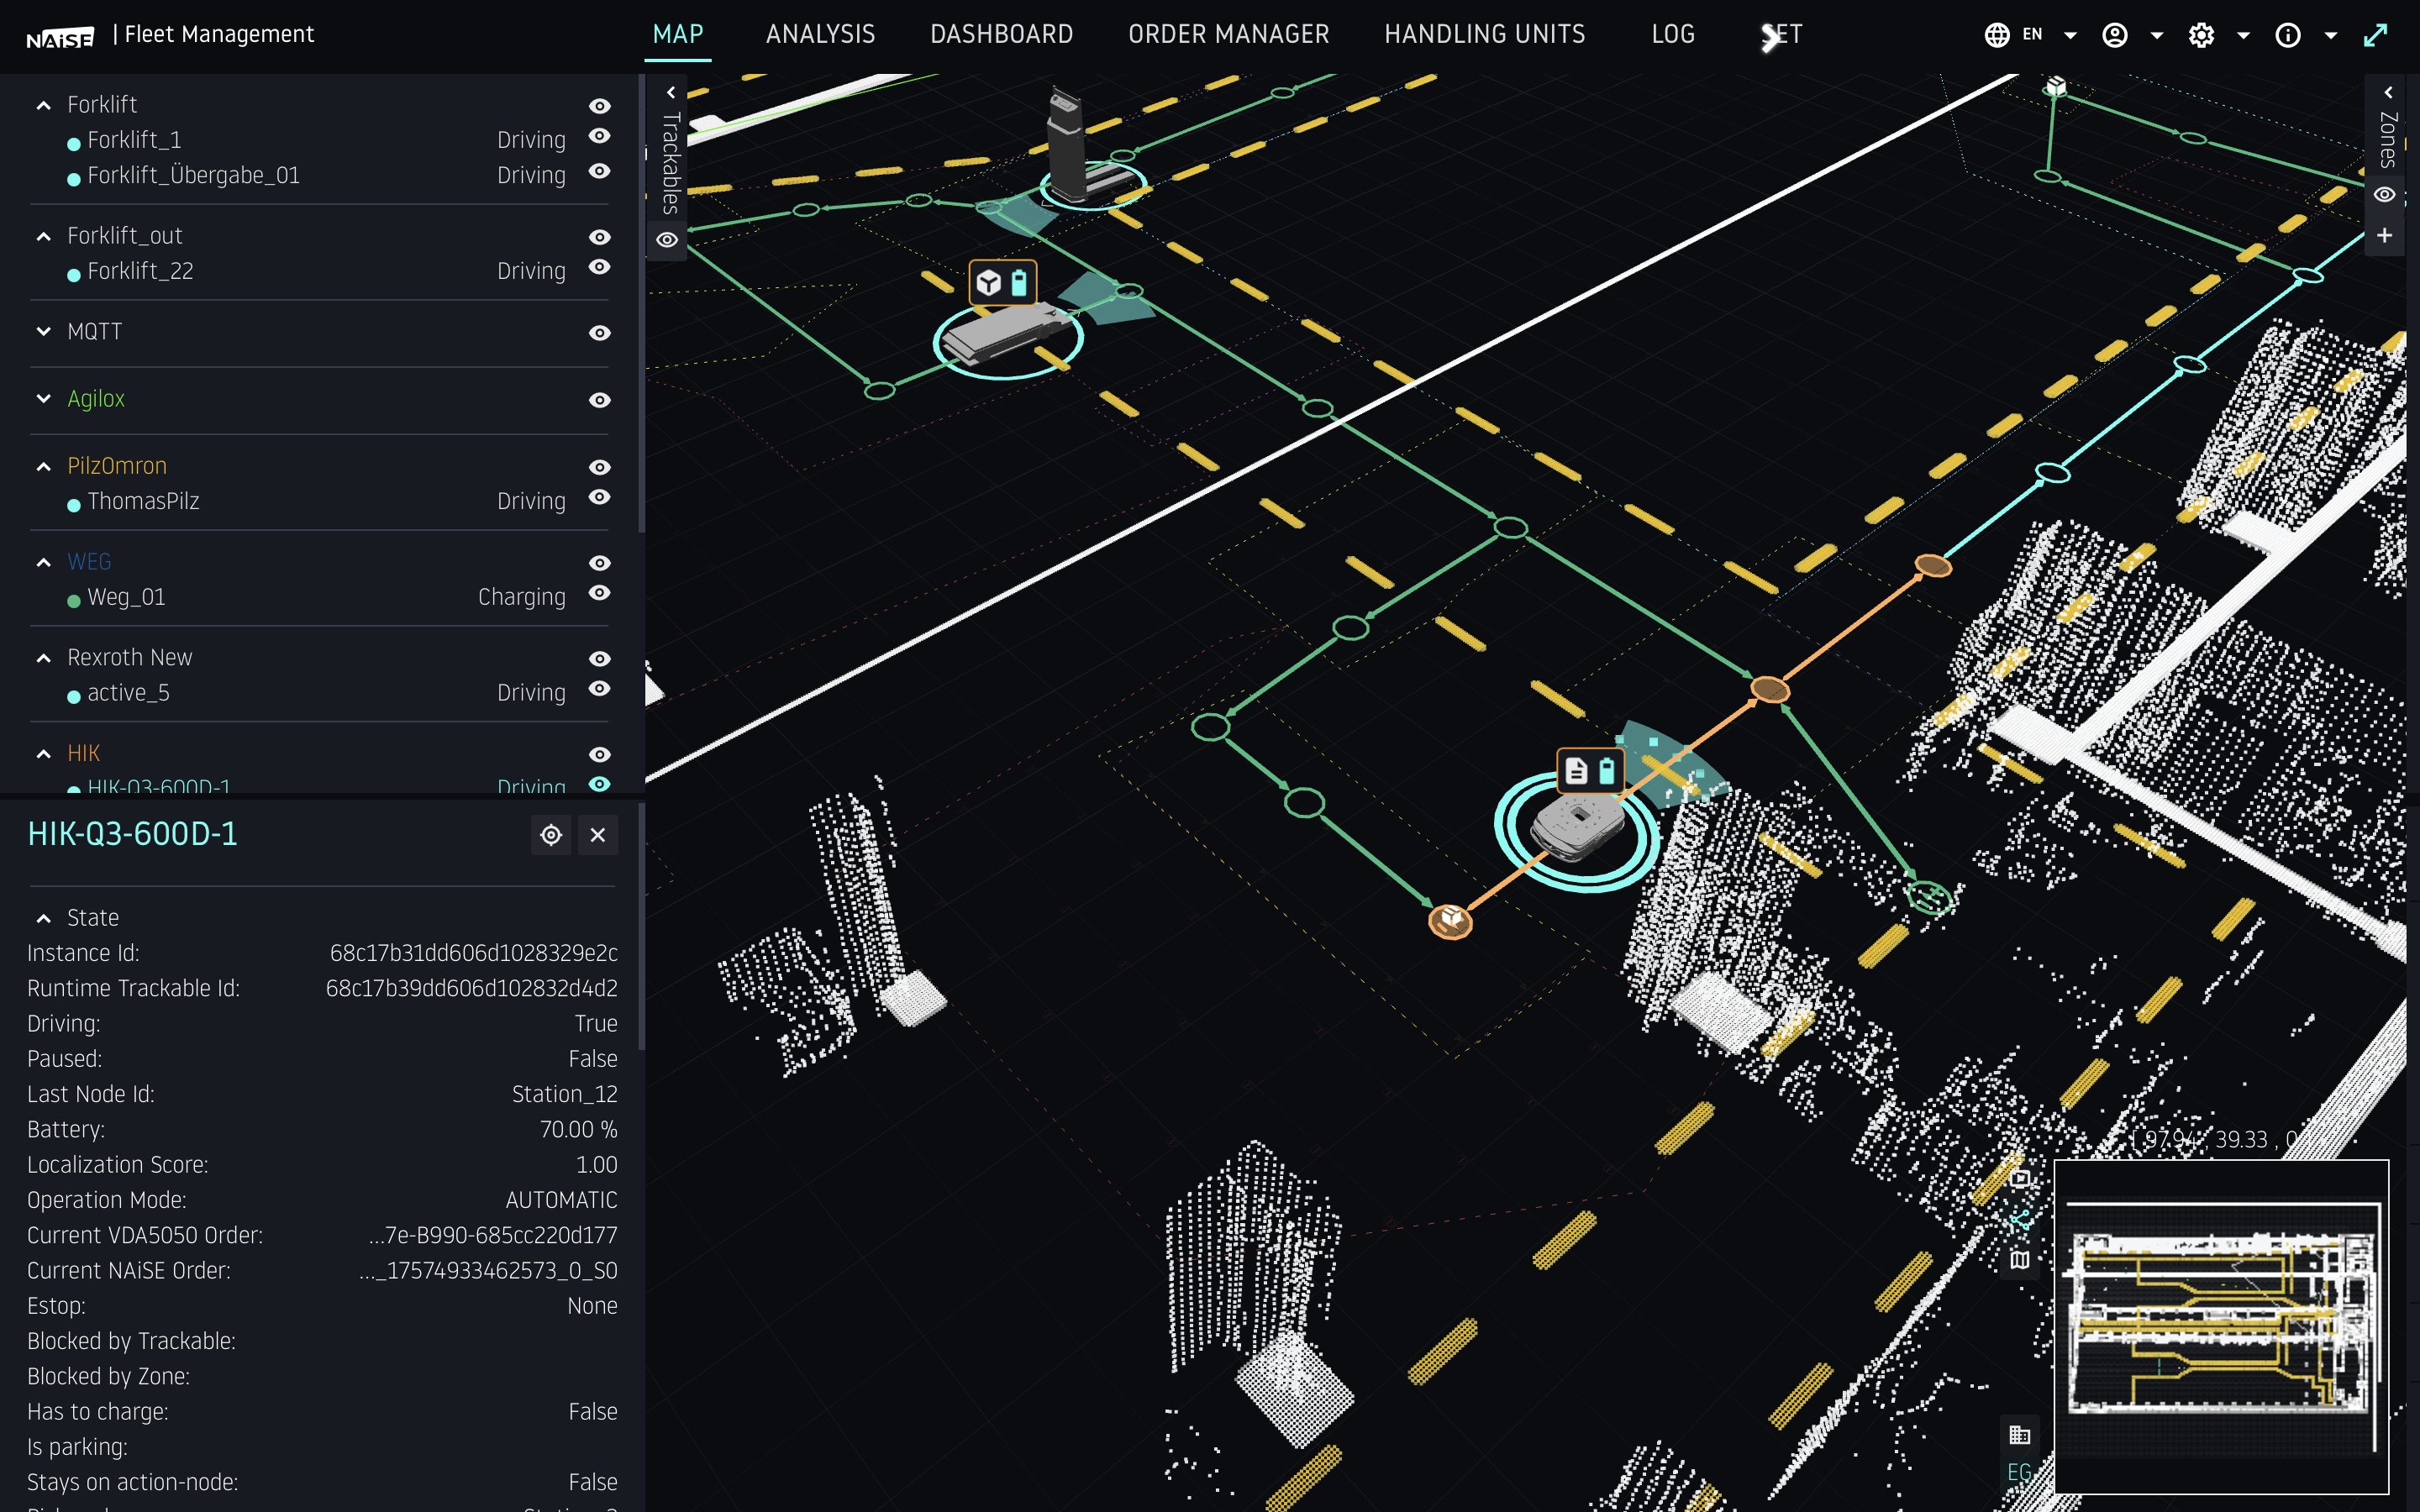Add a new zone with plus icon
Viewport: 2420px width, 1512px height.
point(2385,235)
